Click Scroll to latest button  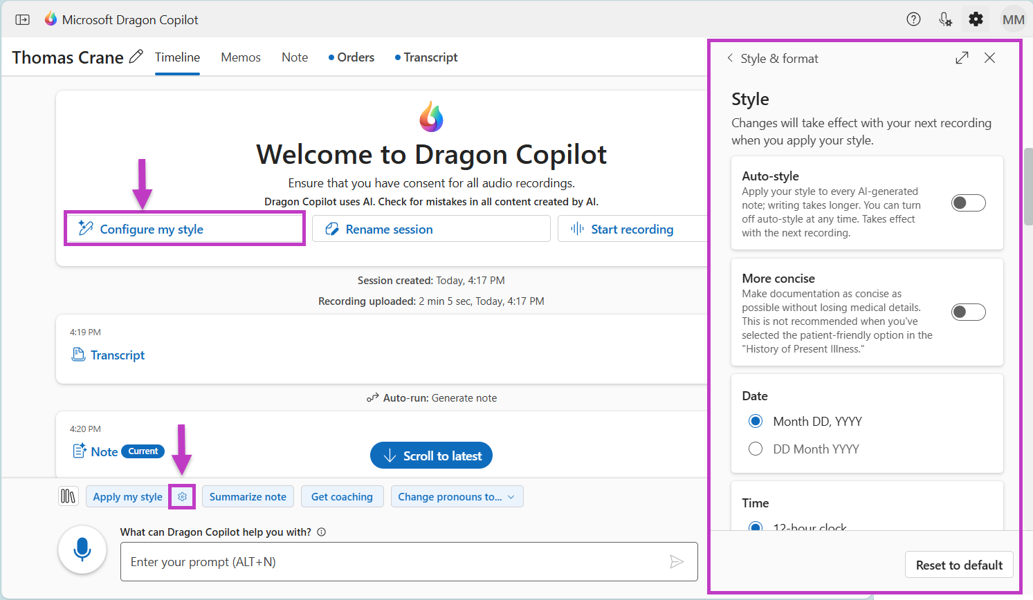coord(431,456)
